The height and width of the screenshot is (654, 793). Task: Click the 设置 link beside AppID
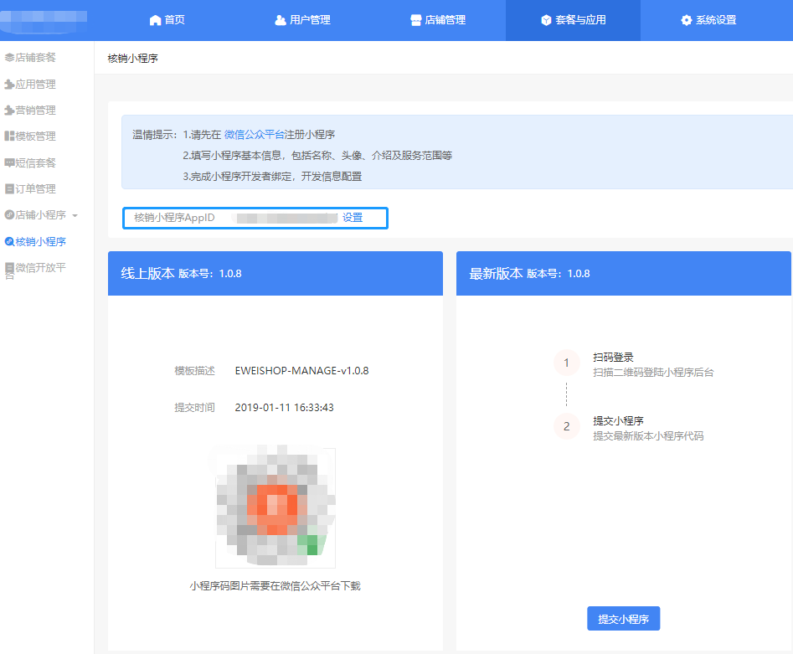(x=352, y=218)
